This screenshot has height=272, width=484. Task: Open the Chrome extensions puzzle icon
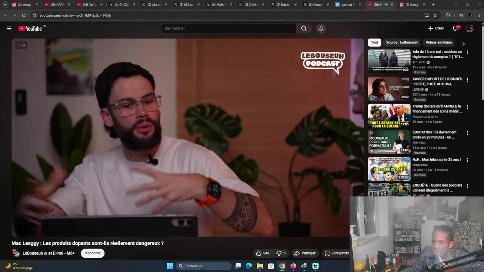pos(448,15)
